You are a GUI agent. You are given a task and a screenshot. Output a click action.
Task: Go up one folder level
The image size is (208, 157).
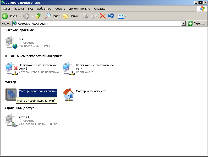tap(38, 16)
